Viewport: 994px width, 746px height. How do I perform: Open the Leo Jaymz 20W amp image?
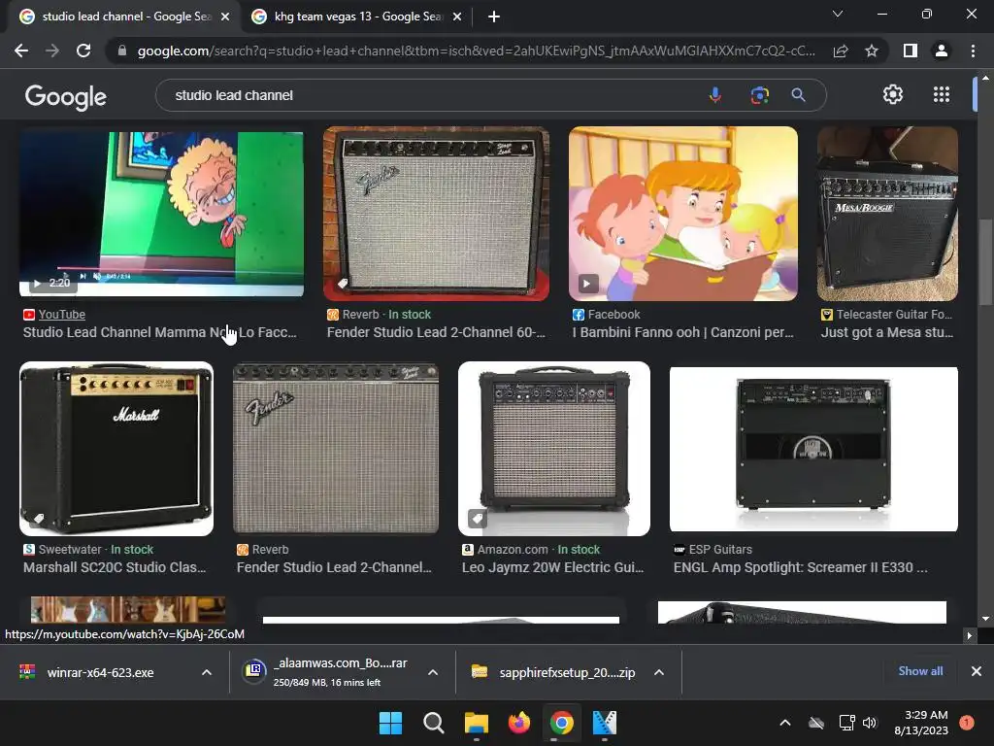554,449
